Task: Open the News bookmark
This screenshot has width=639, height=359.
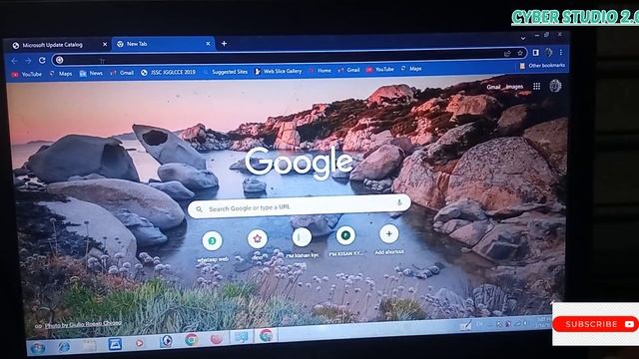Action: pyautogui.click(x=91, y=73)
